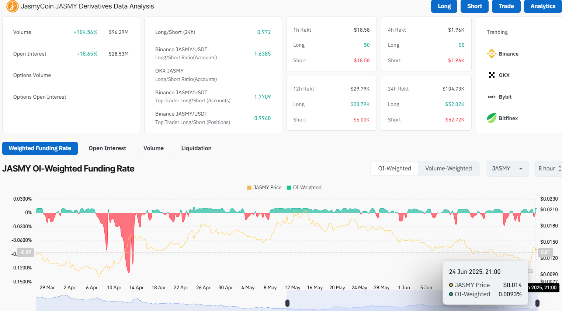Viewport: 562px width, 311px height.
Task: Click Top Trader accounts ratio 1.7709
Action: click(263, 97)
